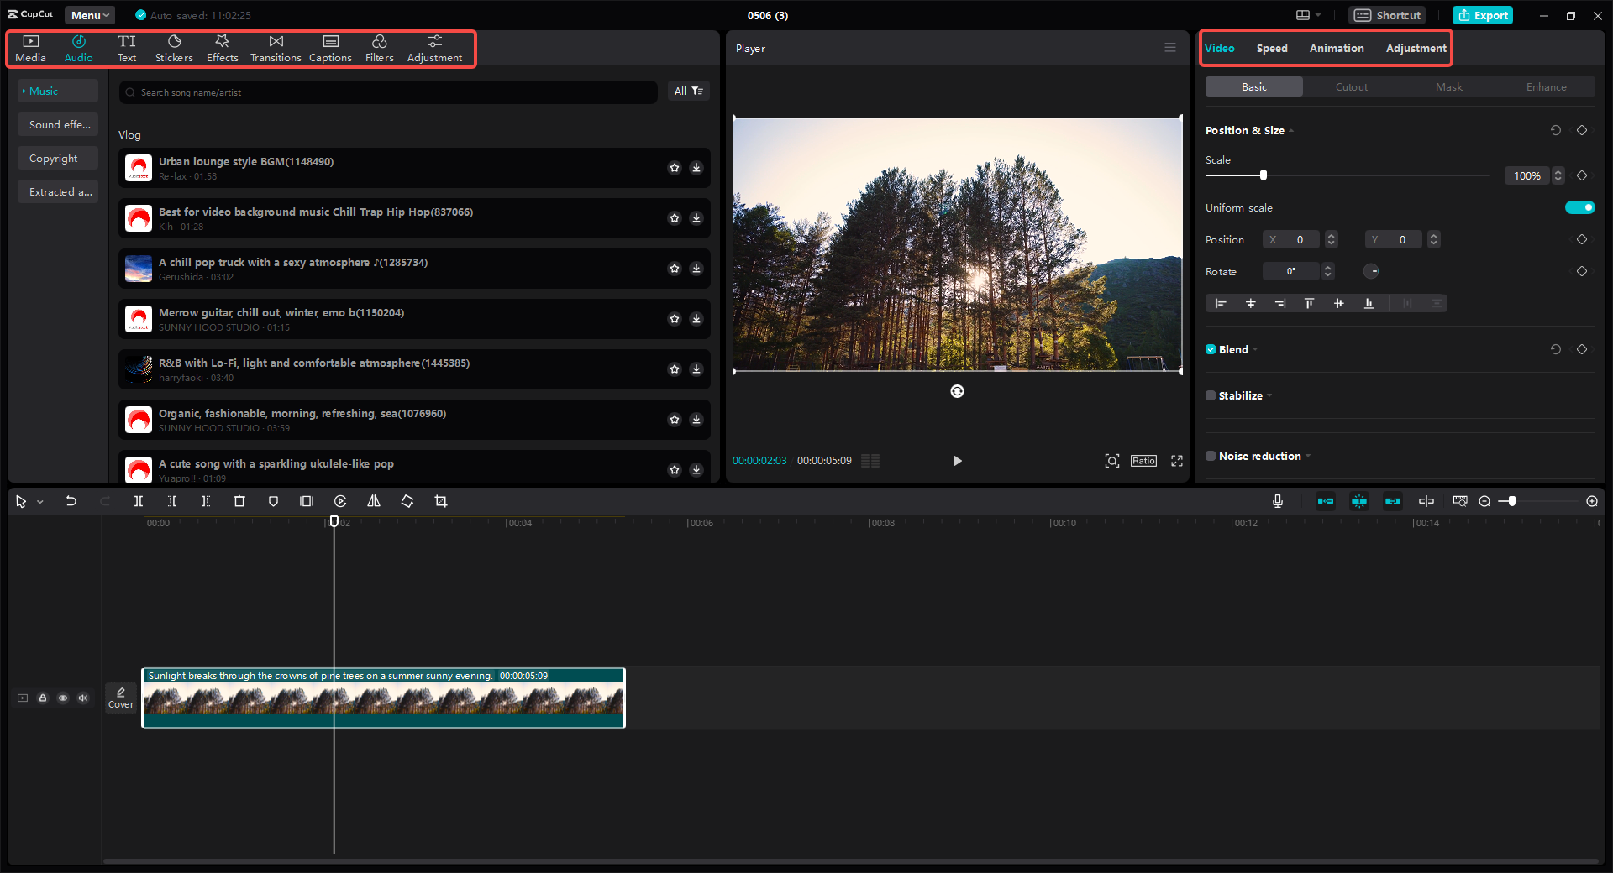Click the Undo icon above the timeline
The width and height of the screenshot is (1613, 873).
click(x=71, y=501)
